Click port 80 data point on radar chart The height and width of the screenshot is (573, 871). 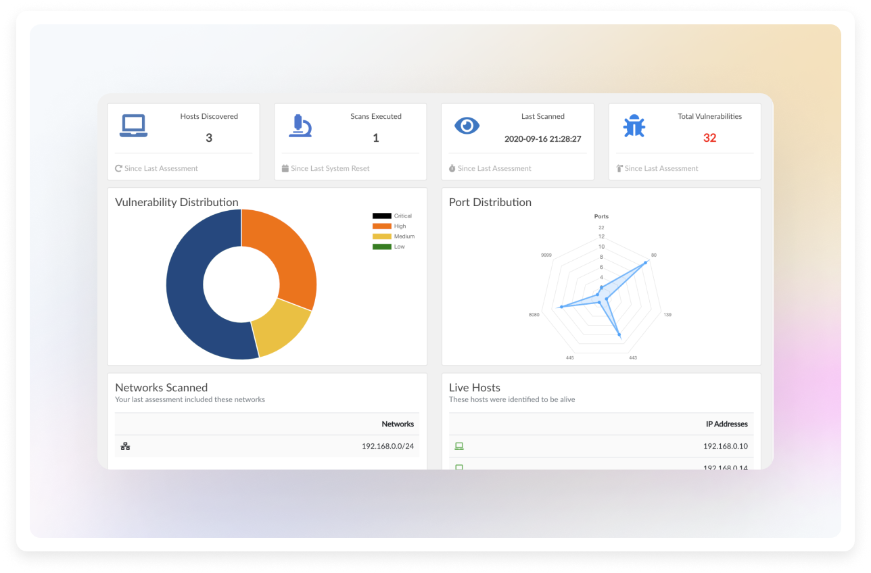646,262
